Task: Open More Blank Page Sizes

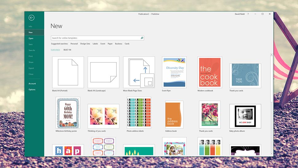Action: [x=139, y=72]
